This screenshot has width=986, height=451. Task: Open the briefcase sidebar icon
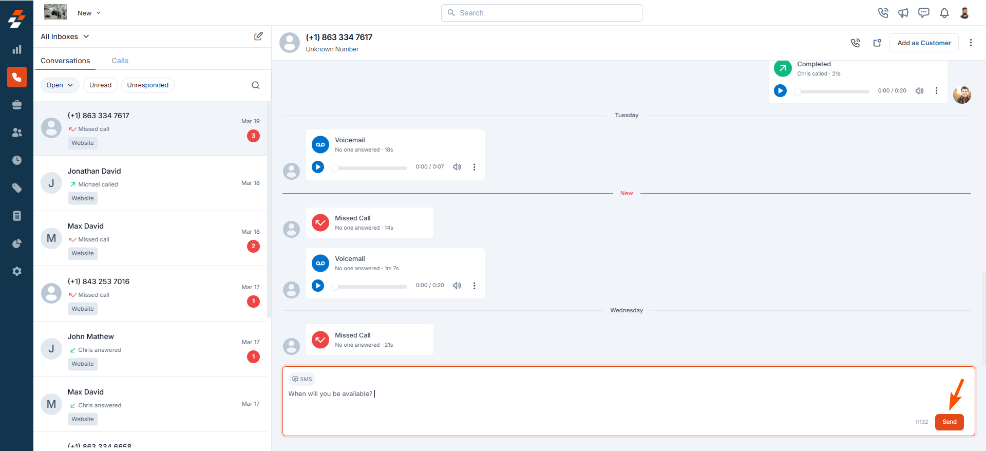(17, 105)
